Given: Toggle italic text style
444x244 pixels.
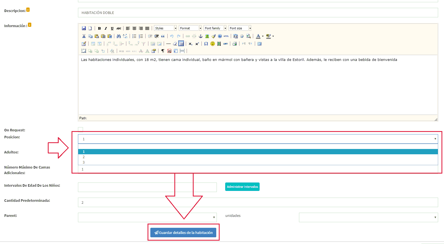Looking at the screenshot, I should click(x=106, y=28).
